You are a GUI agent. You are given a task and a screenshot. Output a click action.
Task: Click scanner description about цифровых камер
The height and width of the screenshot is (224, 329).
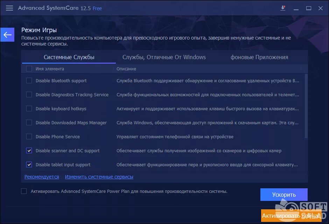[x=199, y=150]
